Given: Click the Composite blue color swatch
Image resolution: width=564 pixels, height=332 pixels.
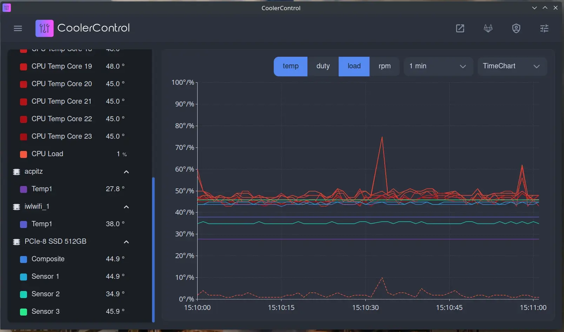Looking at the screenshot, I should (x=24, y=260).
